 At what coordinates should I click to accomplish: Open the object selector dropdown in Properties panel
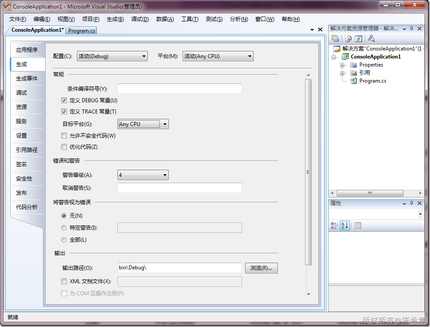point(420,214)
